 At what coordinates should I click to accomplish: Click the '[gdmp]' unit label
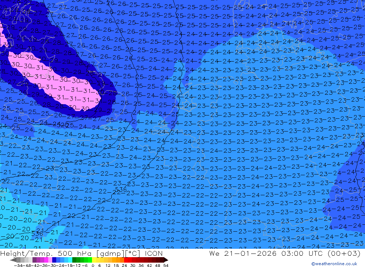110,253
